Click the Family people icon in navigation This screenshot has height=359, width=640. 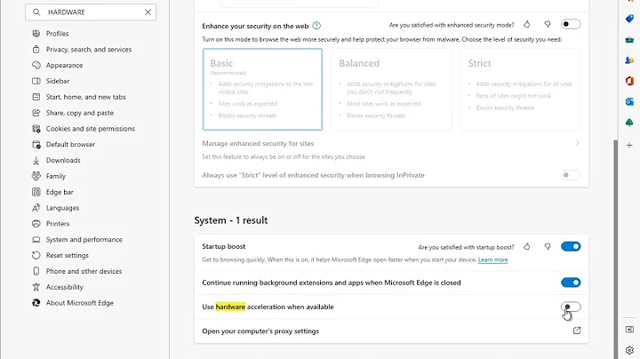pos(36,176)
